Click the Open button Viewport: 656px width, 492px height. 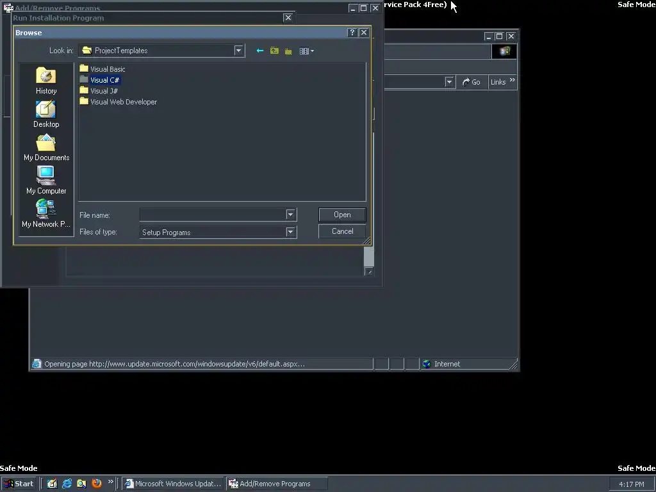click(x=342, y=215)
